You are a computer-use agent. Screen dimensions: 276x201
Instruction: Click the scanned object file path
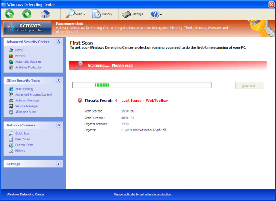click(x=144, y=130)
